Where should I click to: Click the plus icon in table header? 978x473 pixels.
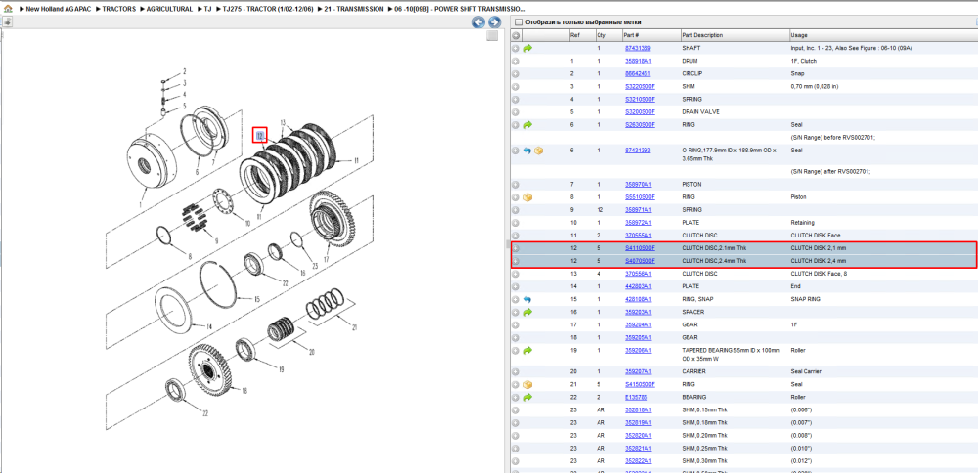click(516, 35)
